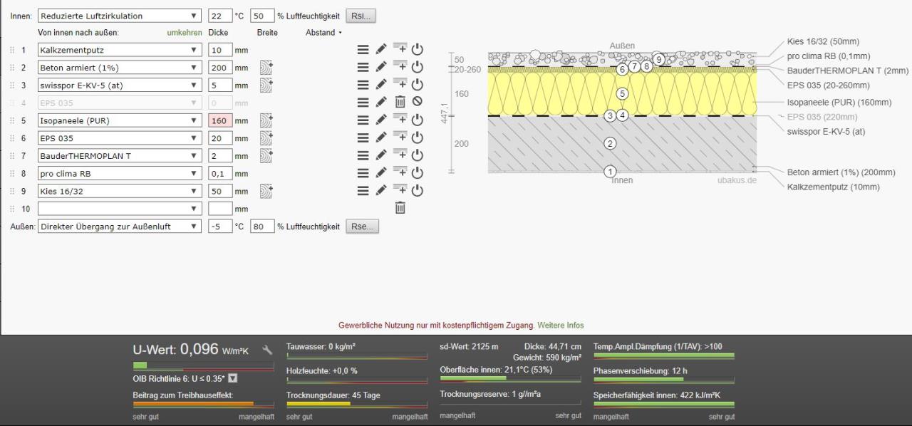This screenshot has width=912, height=426.
Task: Edit the Kalkzementputz material with pencil icon
Action: point(381,50)
